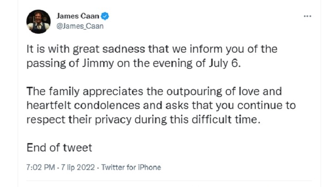Image resolution: width=334 pixels, height=187 pixels.
Task: Click the line starting 'passing of Jimmy'
Action: point(134,63)
